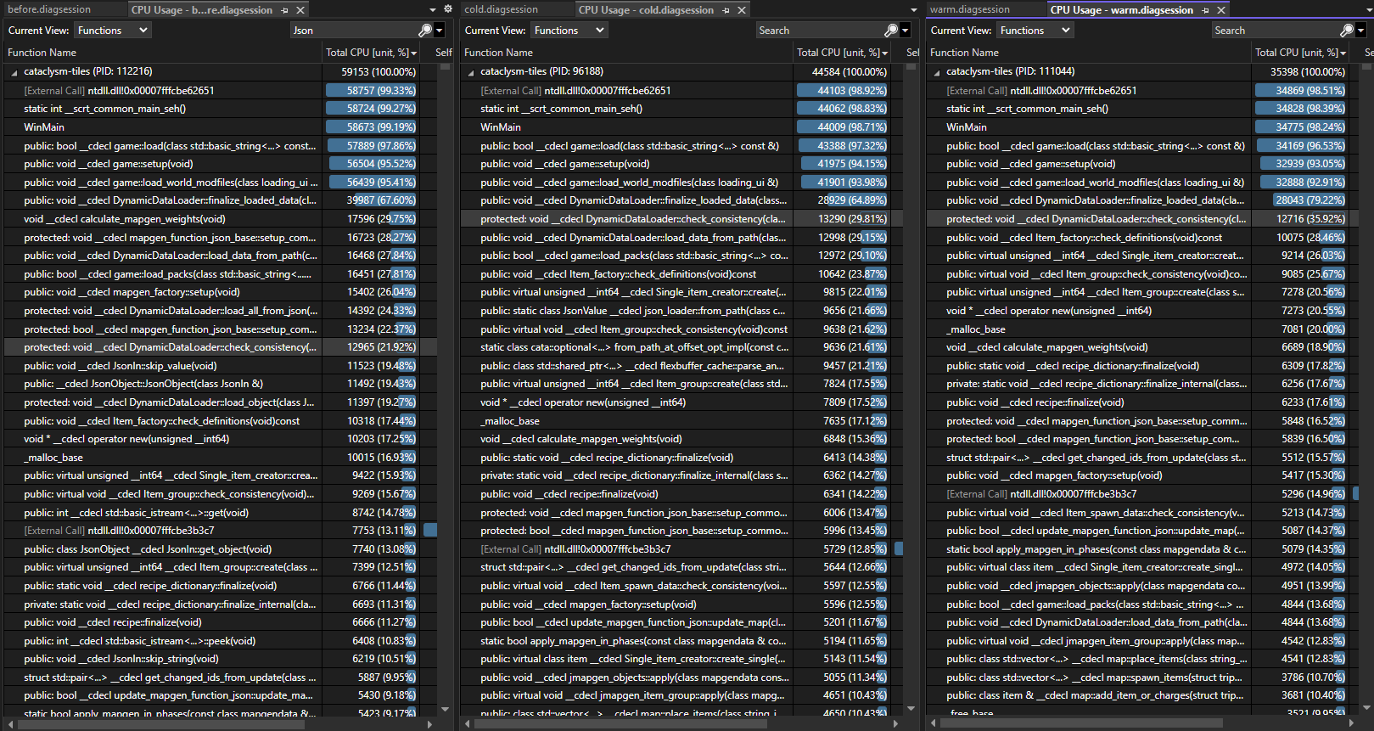Click the Self column header in the before pane
Image resolution: width=1374 pixels, height=731 pixels.
(444, 53)
